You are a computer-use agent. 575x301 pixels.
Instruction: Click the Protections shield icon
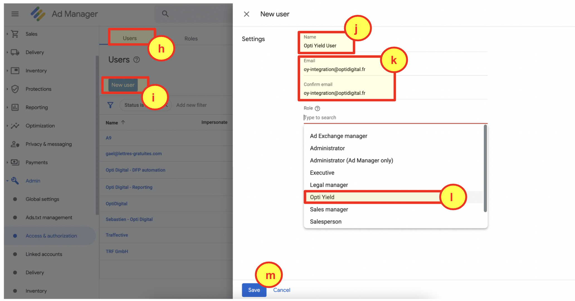15,89
